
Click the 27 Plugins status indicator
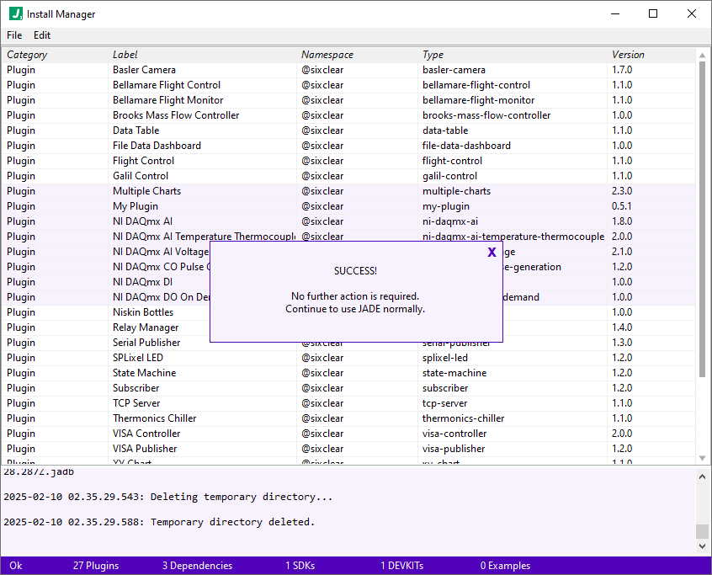click(95, 565)
